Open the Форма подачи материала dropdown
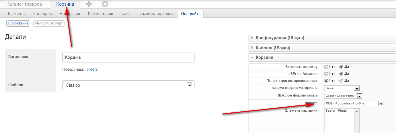The height and width of the screenshot is (133, 396). click(342, 89)
